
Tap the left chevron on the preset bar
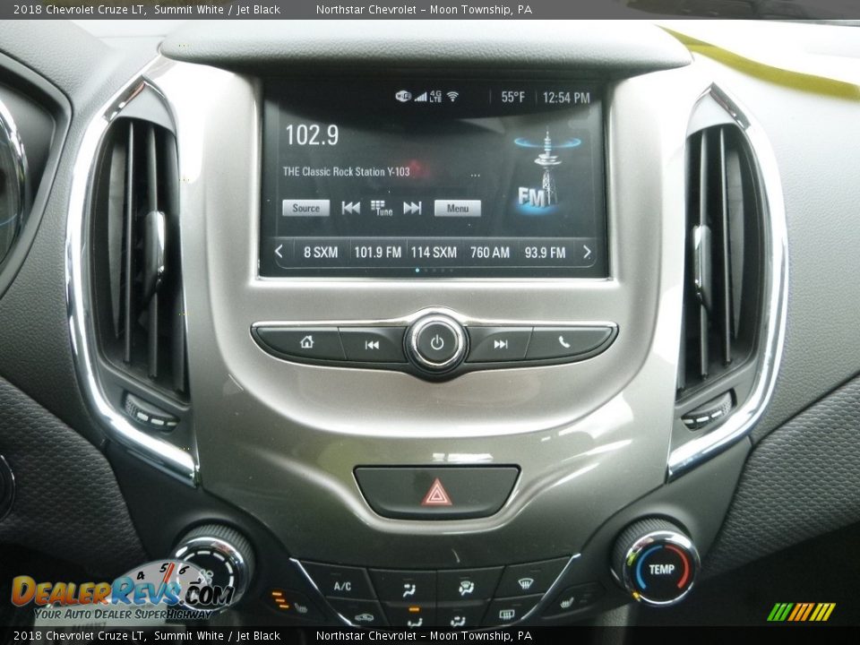tap(279, 252)
